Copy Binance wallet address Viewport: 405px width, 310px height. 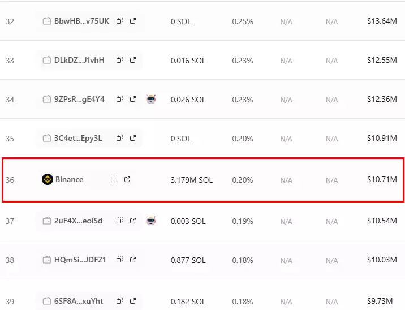114,179
